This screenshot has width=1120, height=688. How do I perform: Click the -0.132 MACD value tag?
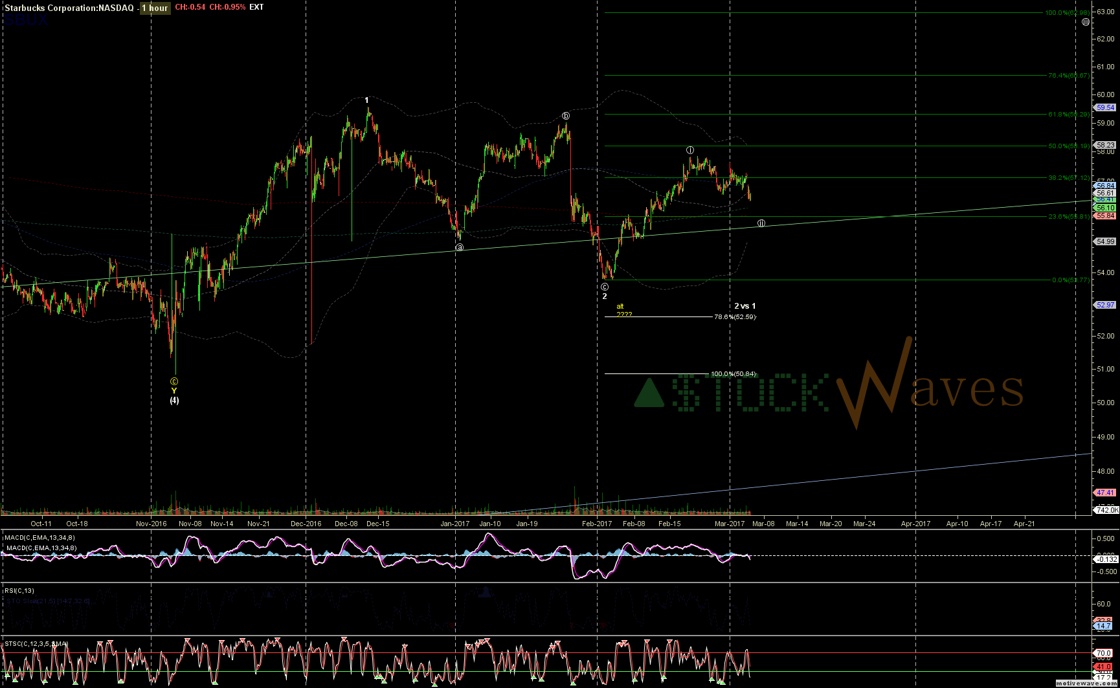pyautogui.click(x=1106, y=559)
